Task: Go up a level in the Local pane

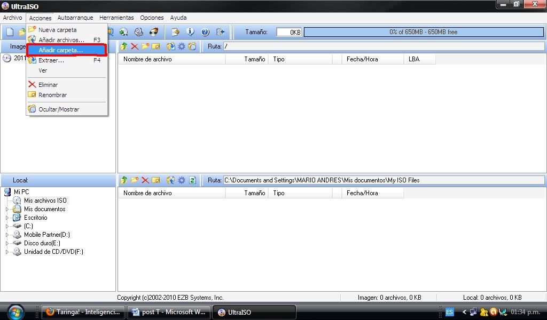Action: [x=123, y=180]
